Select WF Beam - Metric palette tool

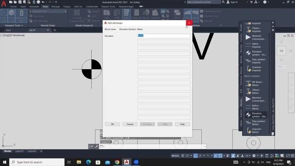(256, 83)
